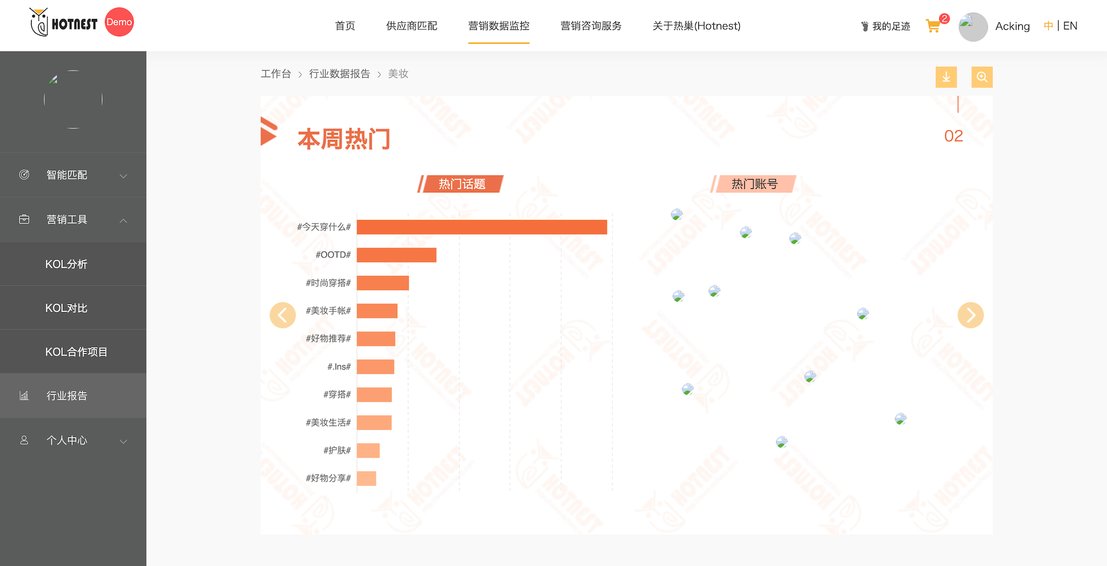Image resolution: width=1107 pixels, height=566 pixels.
Task: Open the 营销数据监控 top menu
Action: click(498, 26)
